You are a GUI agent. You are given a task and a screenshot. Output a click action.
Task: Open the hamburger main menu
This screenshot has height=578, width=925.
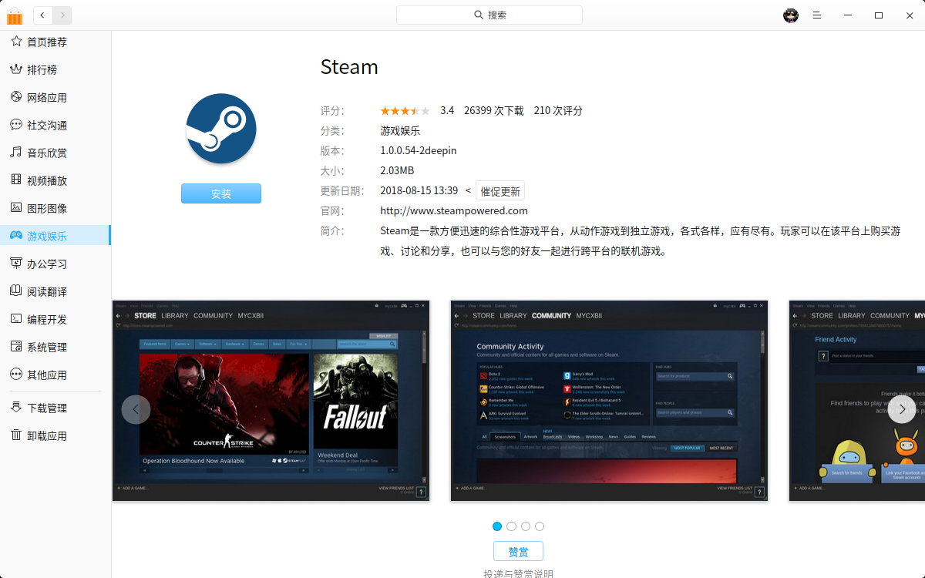point(817,15)
